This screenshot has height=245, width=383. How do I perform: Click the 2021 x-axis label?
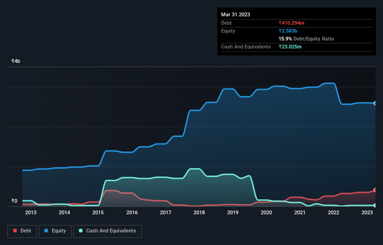click(299, 212)
